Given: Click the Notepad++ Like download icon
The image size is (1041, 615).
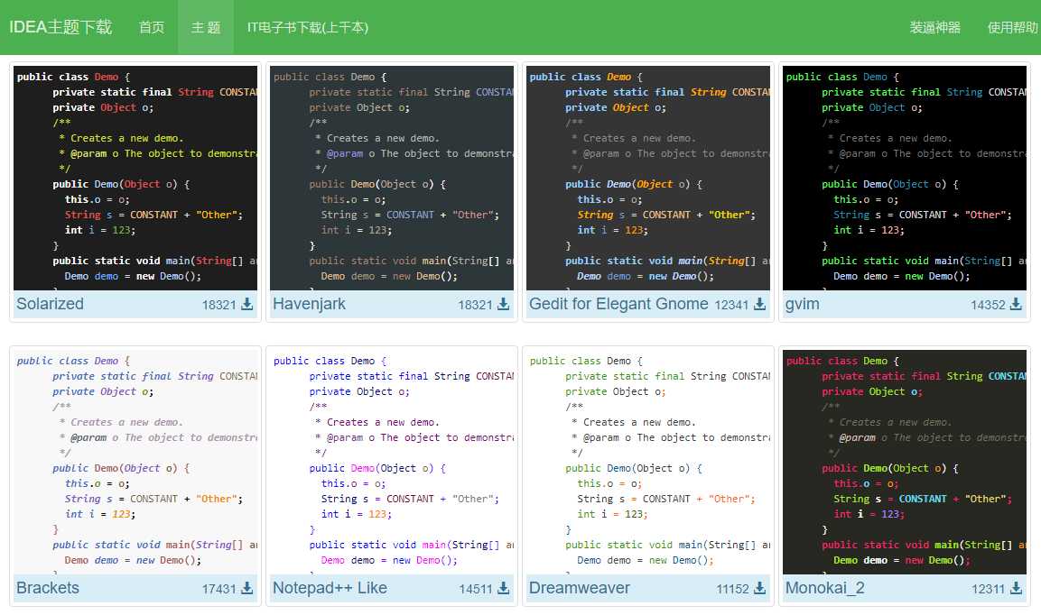Looking at the screenshot, I should 503,588.
